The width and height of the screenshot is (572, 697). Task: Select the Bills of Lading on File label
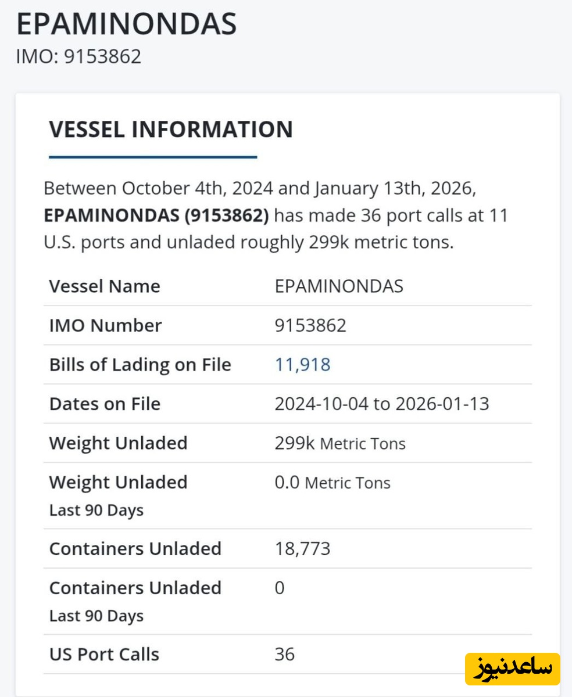[140, 365]
